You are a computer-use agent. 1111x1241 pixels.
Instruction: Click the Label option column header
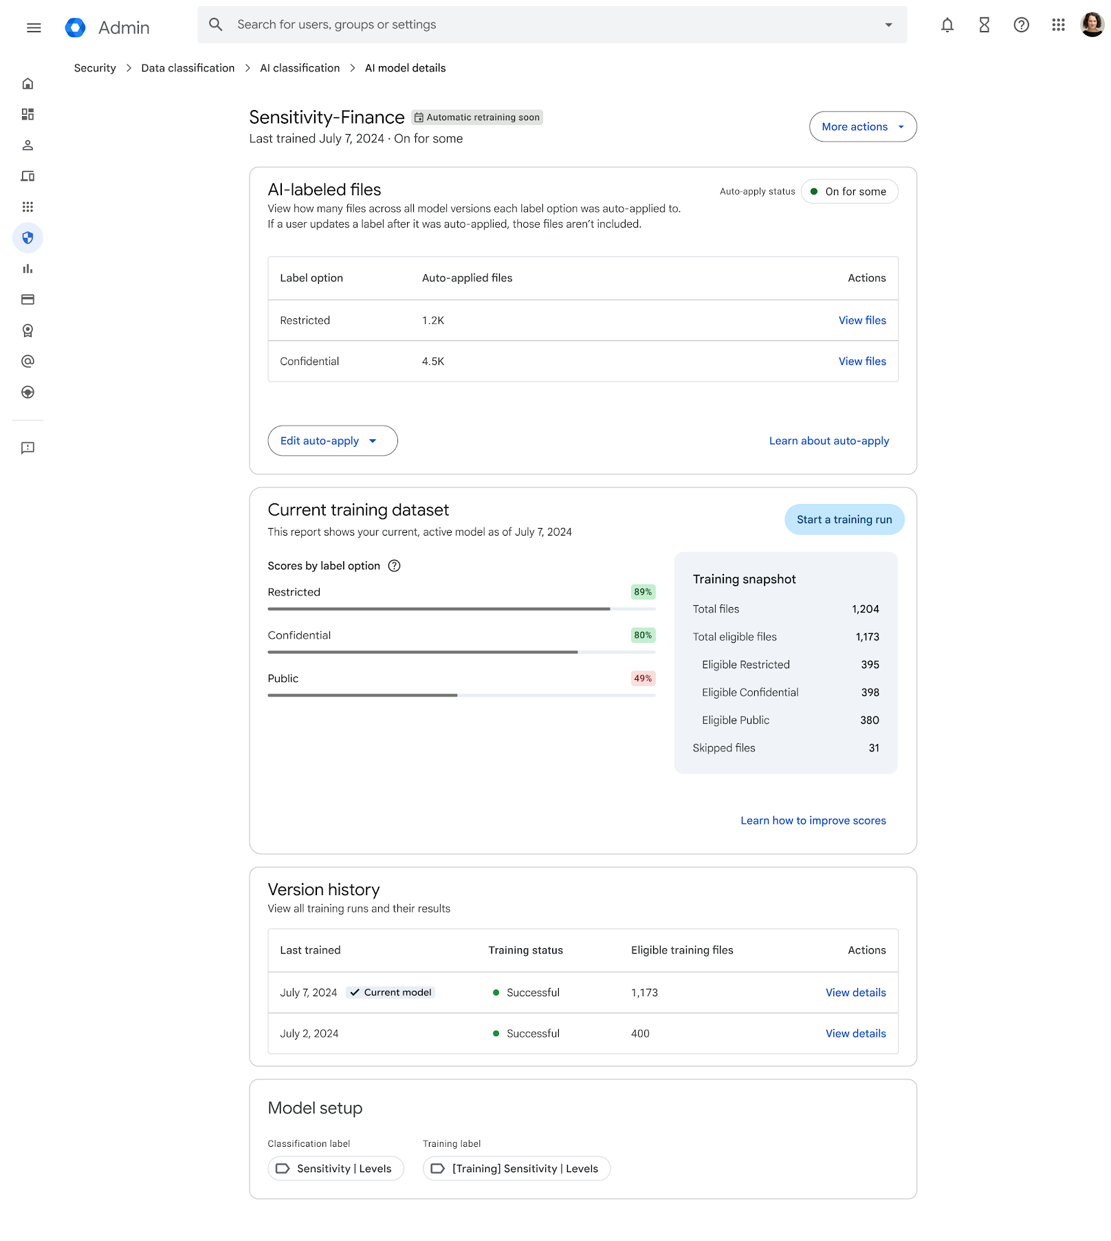click(x=311, y=278)
